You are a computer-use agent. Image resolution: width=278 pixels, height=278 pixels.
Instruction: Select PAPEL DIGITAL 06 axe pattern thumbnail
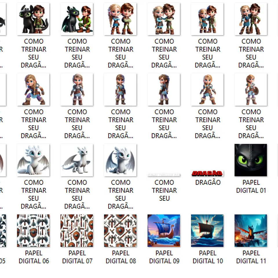point(33,231)
